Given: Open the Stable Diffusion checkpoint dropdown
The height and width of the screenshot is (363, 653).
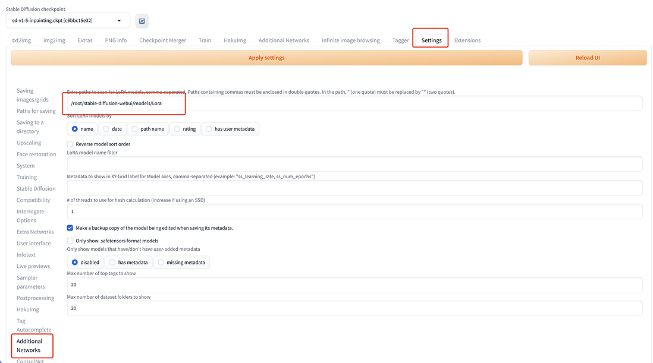Looking at the screenshot, I should coord(67,21).
